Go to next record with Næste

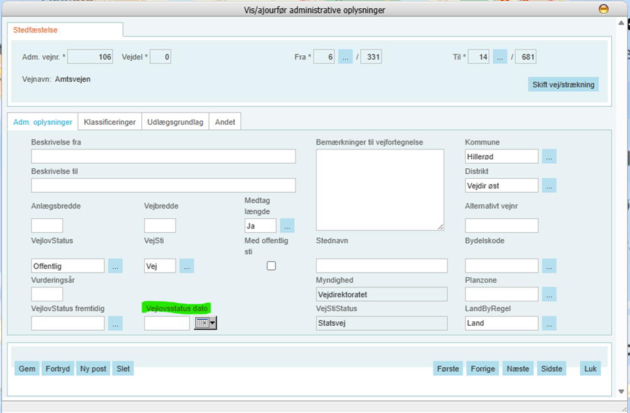(x=518, y=369)
